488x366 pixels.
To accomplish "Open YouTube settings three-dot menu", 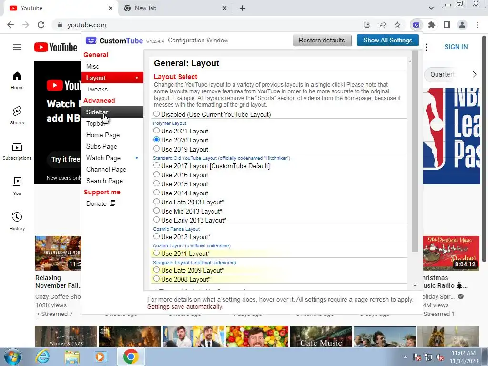I will (427, 47).
